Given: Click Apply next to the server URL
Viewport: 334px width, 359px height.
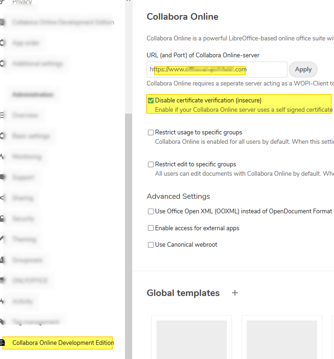Looking at the screenshot, I should (303, 70).
